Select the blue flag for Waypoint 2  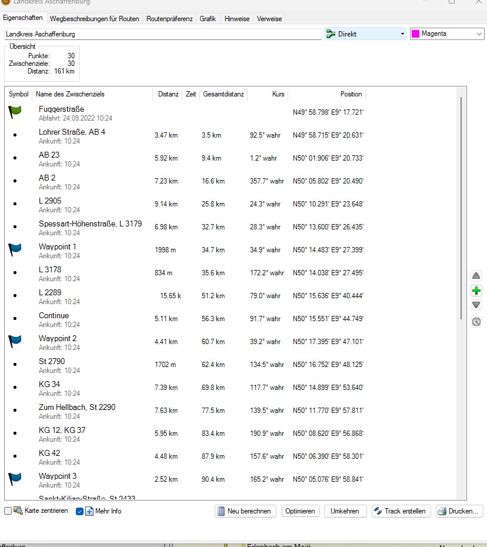point(15,341)
